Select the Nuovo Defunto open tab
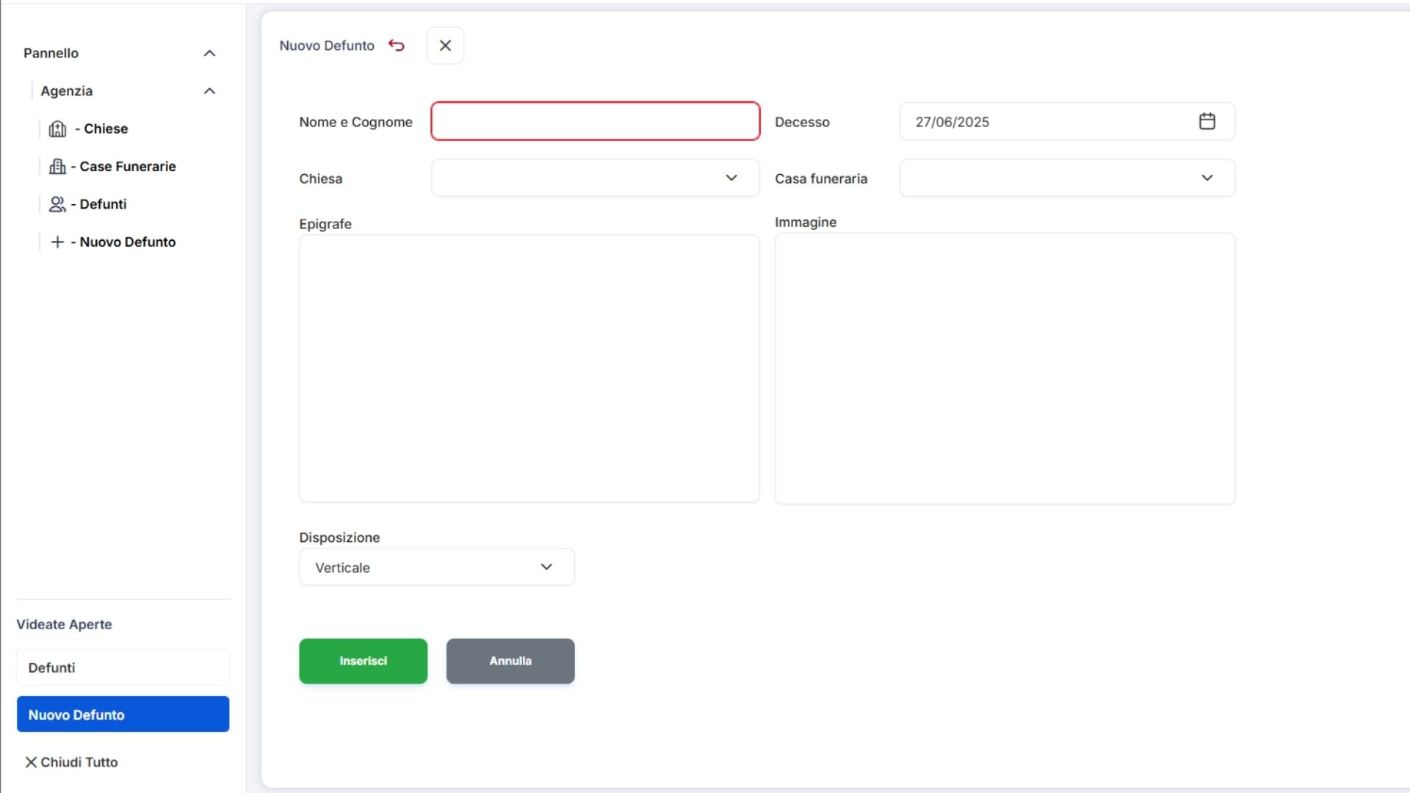1410x793 pixels. point(123,714)
